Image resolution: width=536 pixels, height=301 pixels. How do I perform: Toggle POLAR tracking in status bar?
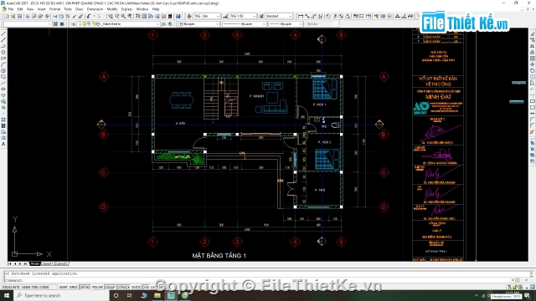(97, 287)
